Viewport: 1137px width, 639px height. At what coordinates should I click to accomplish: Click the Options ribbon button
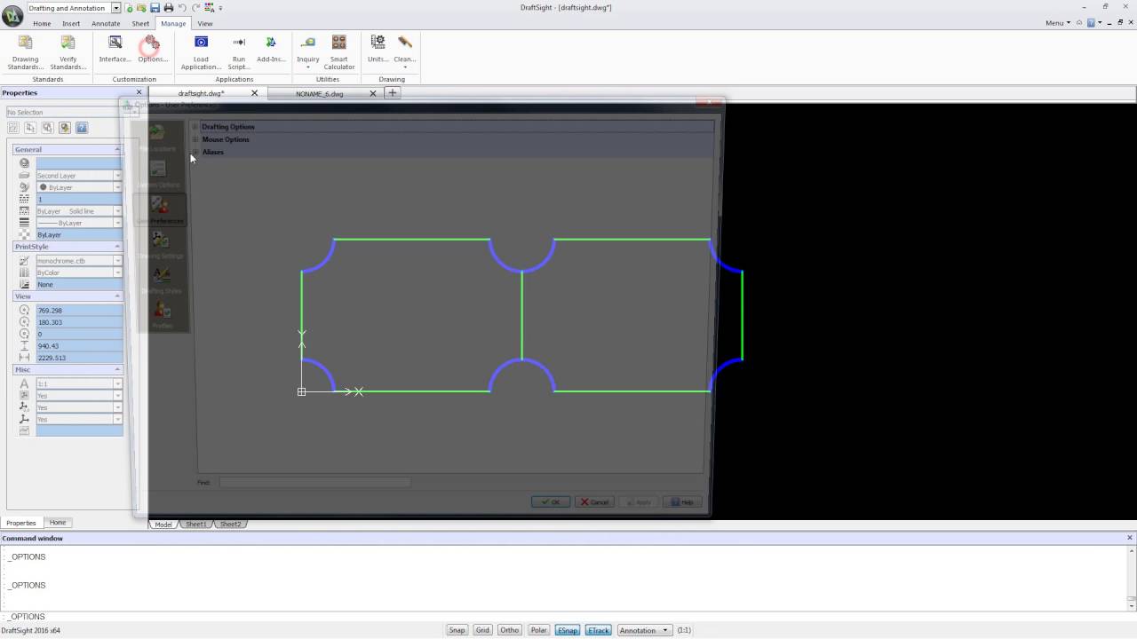tap(152, 50)
